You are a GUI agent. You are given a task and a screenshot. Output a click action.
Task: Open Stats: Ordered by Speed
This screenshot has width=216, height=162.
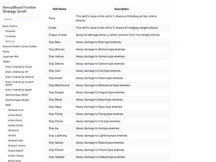(18, 90)
